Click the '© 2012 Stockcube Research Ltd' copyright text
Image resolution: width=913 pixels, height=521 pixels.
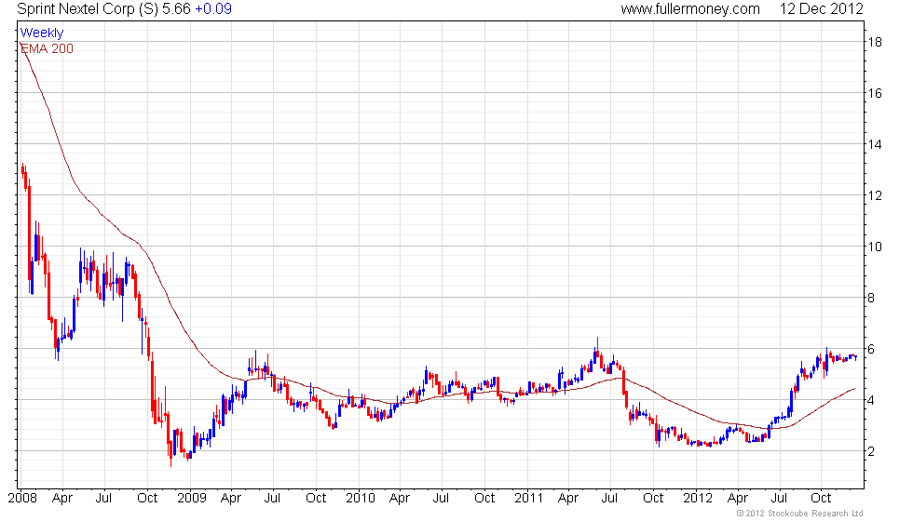[x=800, y=514]
